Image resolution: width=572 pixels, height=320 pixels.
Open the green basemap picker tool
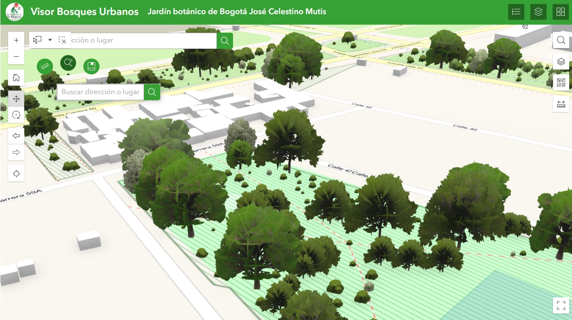[91, 66]
